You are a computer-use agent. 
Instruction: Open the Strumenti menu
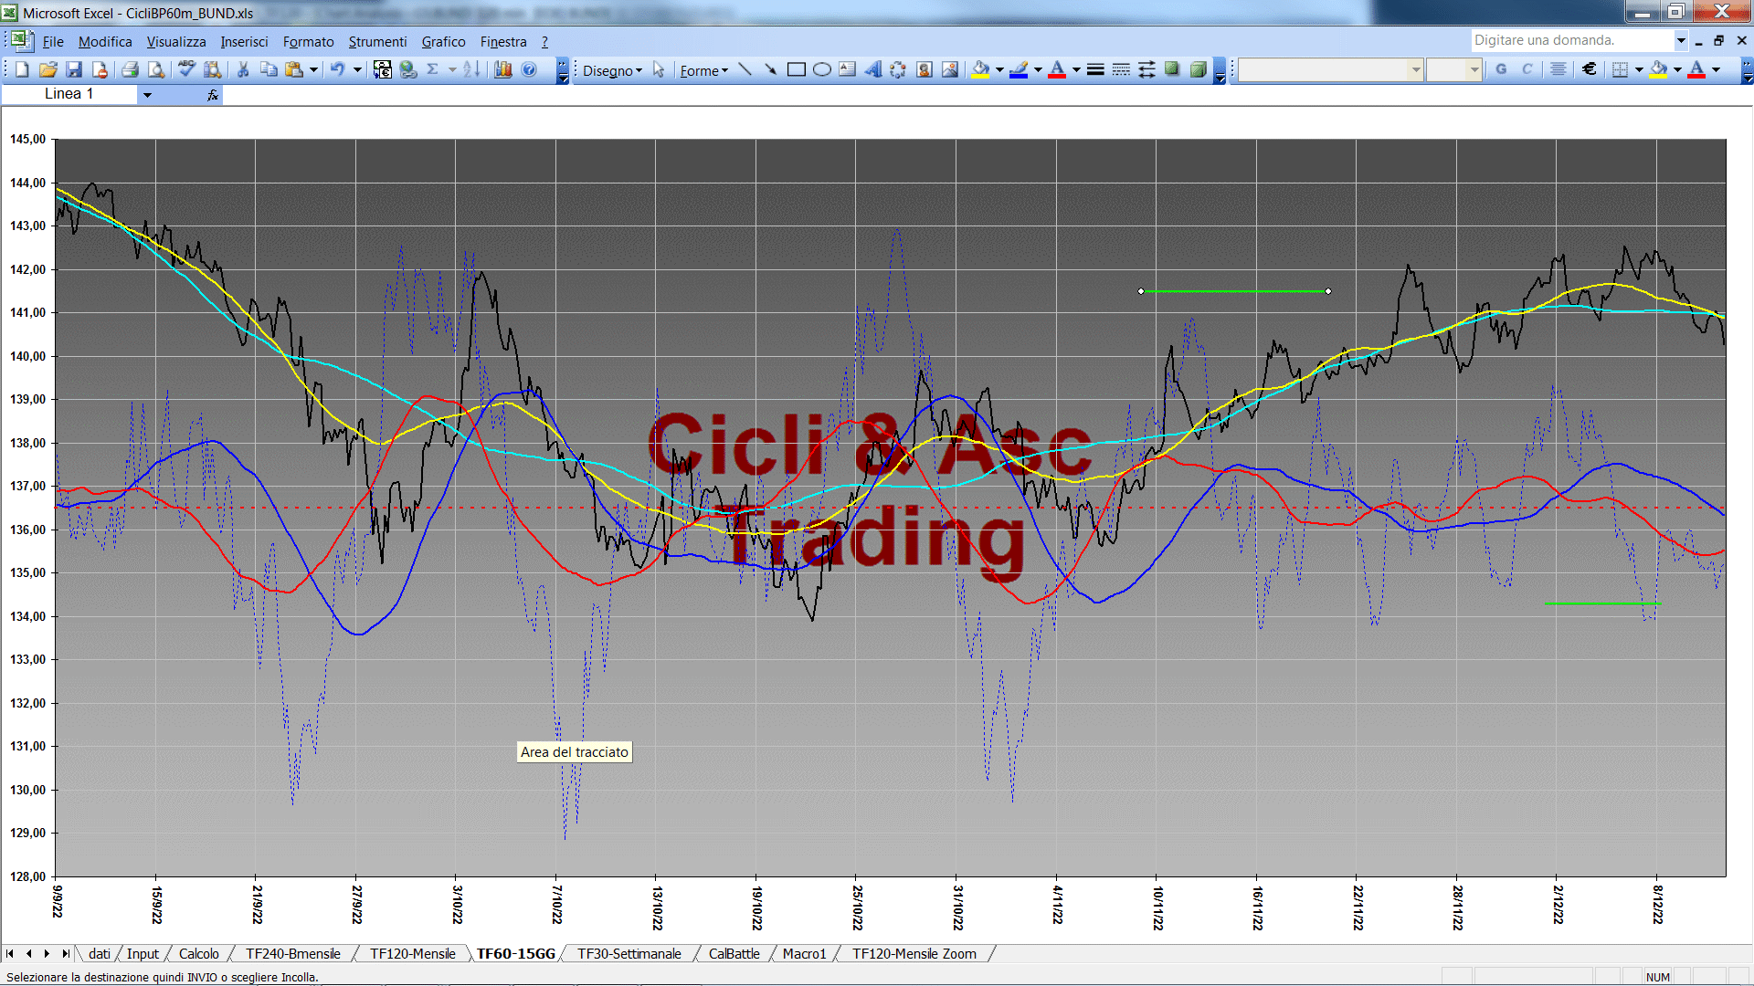click(377, 42)
